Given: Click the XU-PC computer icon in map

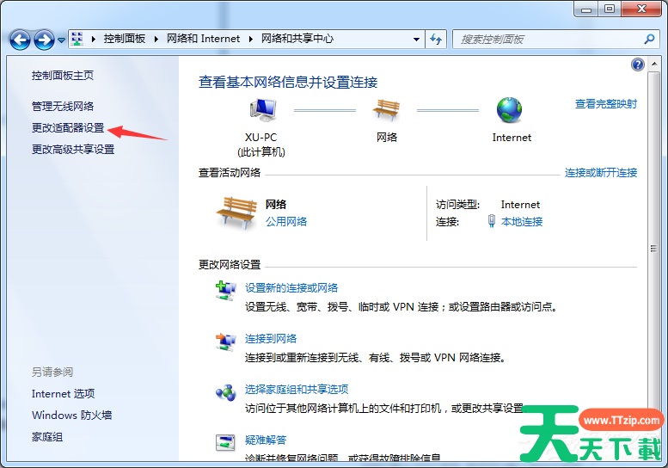Looking at the screenshot, I should [262, 109].
